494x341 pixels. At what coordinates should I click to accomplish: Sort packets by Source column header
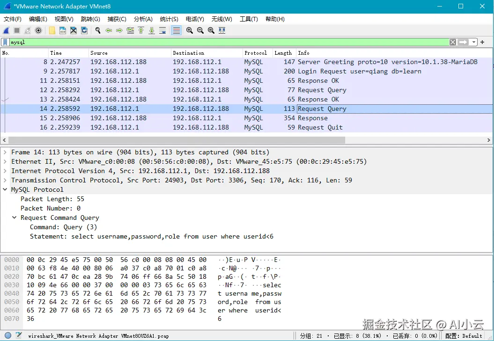(130, 53)
